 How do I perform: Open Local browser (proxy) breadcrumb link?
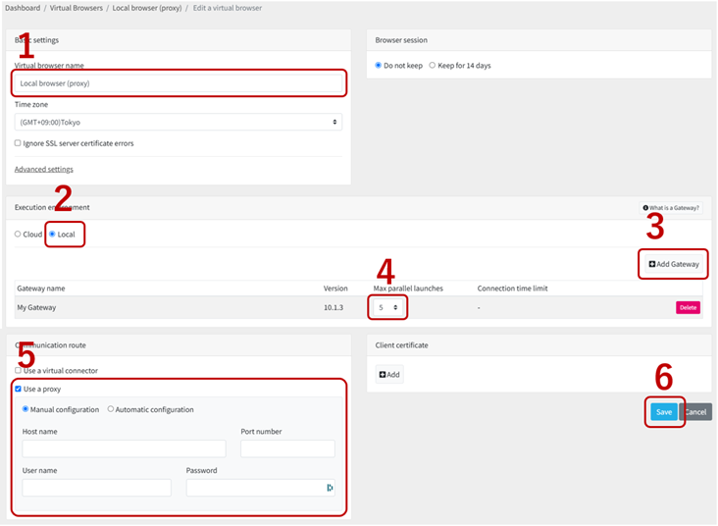(147, 8)
